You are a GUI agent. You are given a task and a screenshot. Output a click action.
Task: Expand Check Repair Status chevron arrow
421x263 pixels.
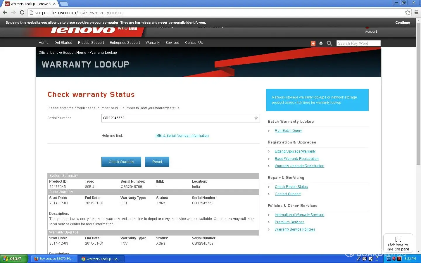[x=269, y=187]
